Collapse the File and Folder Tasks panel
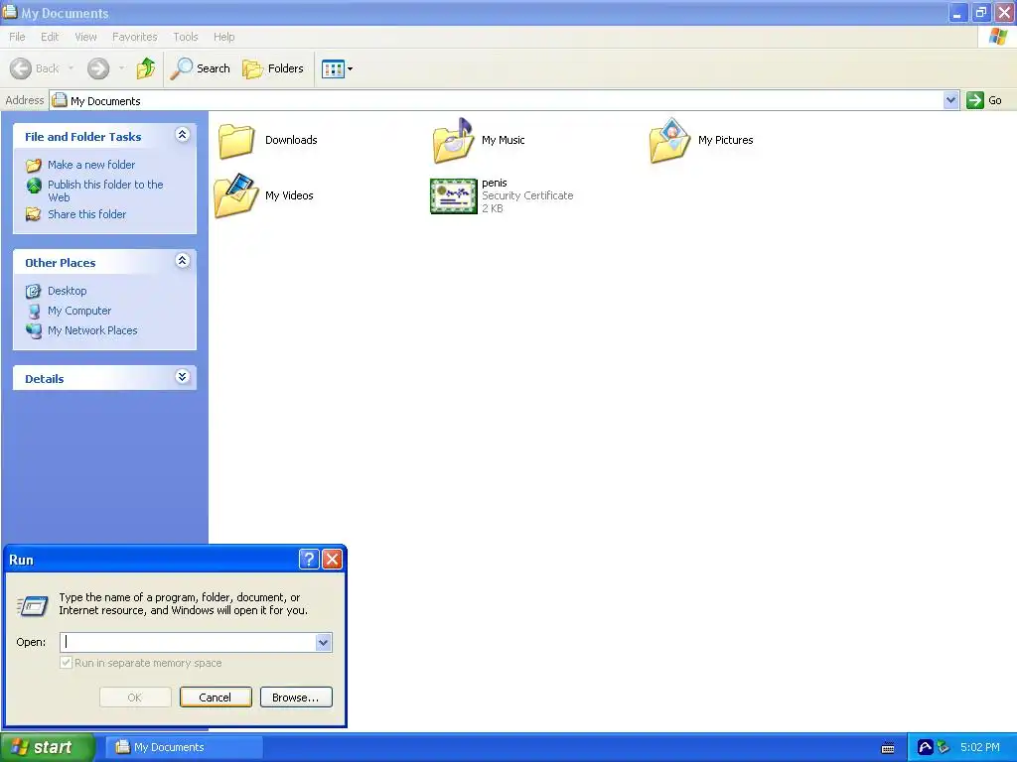 (x=183, y=135)
